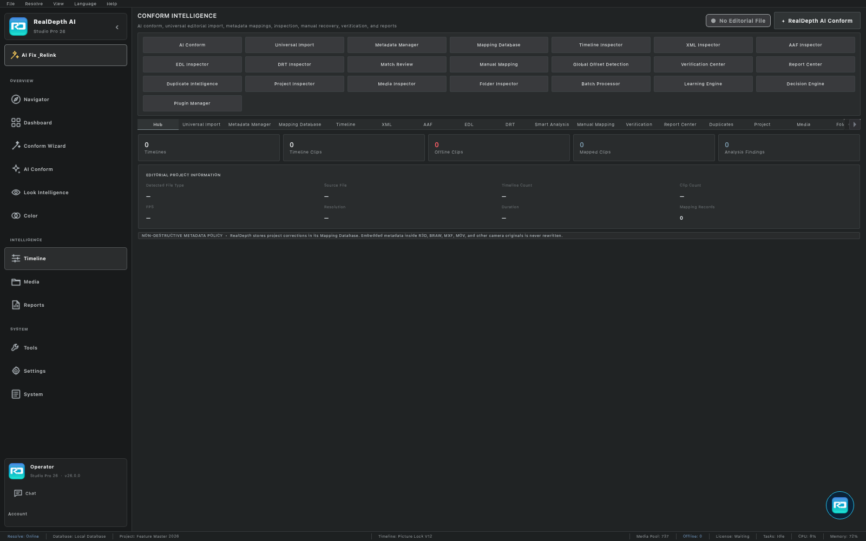The image size is (866, 541).
Task: Open the Decision Engine button
Action: point(805,84)
